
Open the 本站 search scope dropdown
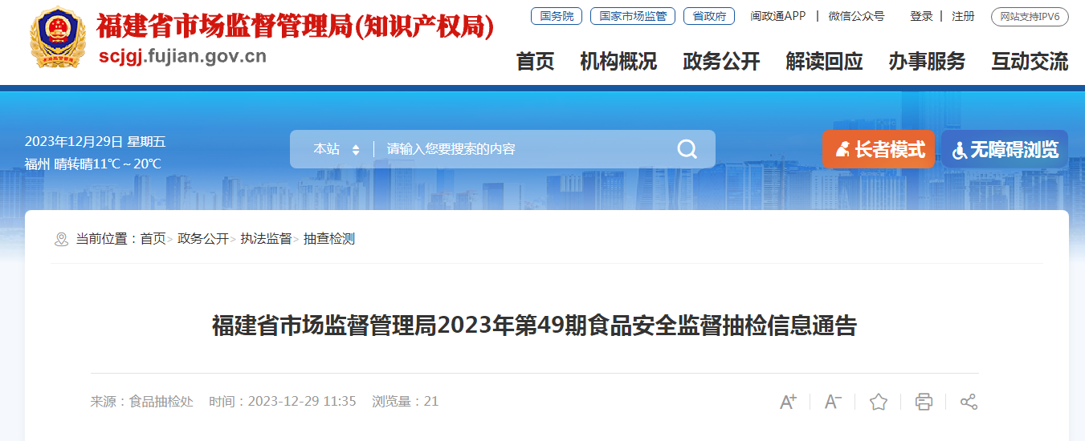click(x=337, y=149)
